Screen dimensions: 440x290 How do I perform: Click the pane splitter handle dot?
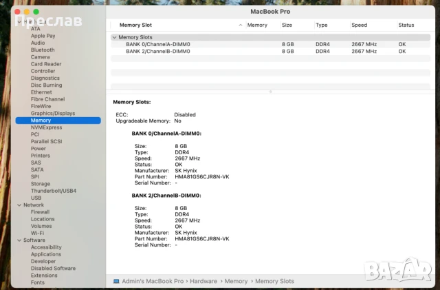point(270,92)
